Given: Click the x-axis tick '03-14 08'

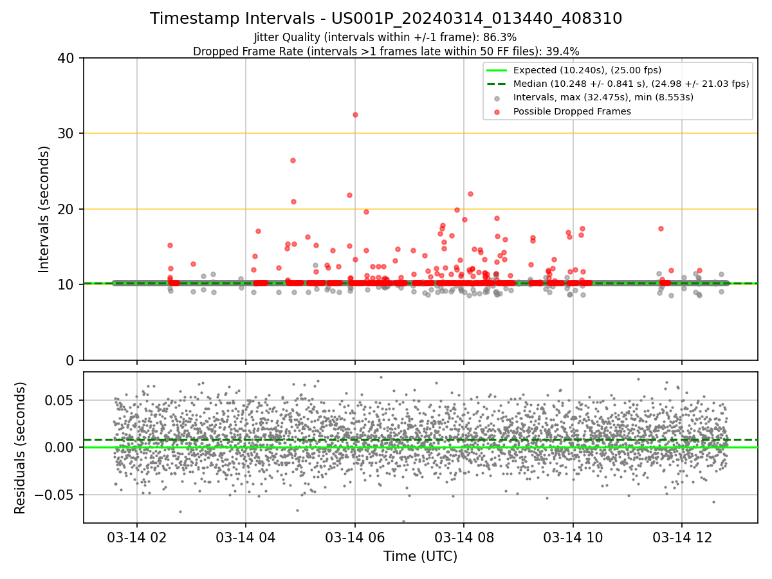Looking at the screenshot, I should 464,537.
